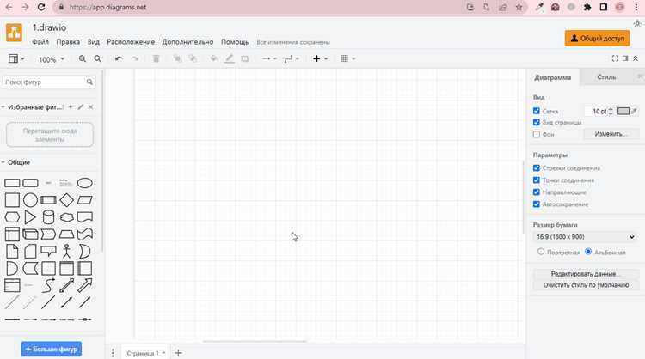This screenshot has height=359, width=645.
Task: Click the Больше фигур button
Action: tap(52, 350)
